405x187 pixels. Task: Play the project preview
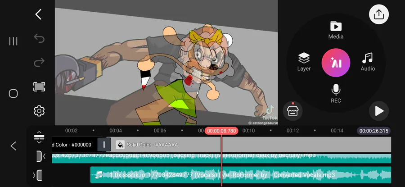pos(378,111)
